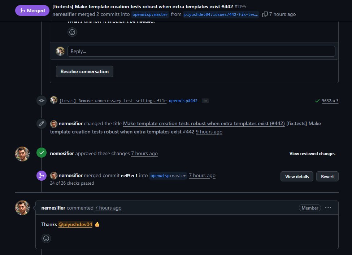The height and width of the screenshot is (255, 352).
Task: Click the pull request number #1195
Action: (x=240, y=6)
